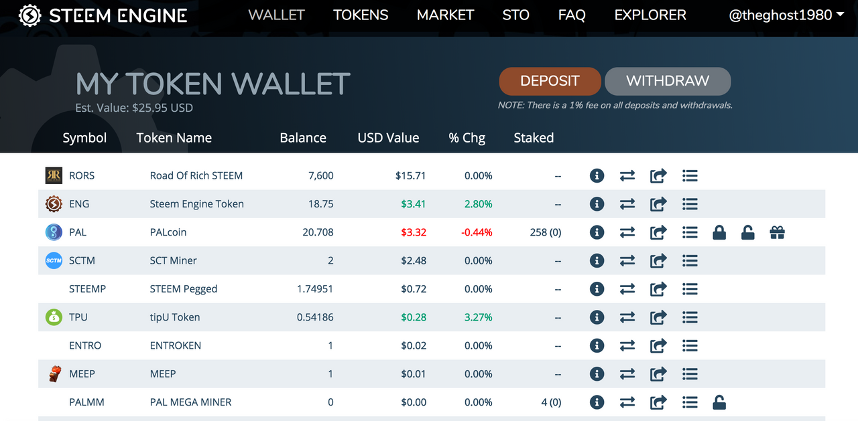This screenshot has height=421, width=858.
Task: Transfer ENG using the send icon
Action: tap(658, 204)
